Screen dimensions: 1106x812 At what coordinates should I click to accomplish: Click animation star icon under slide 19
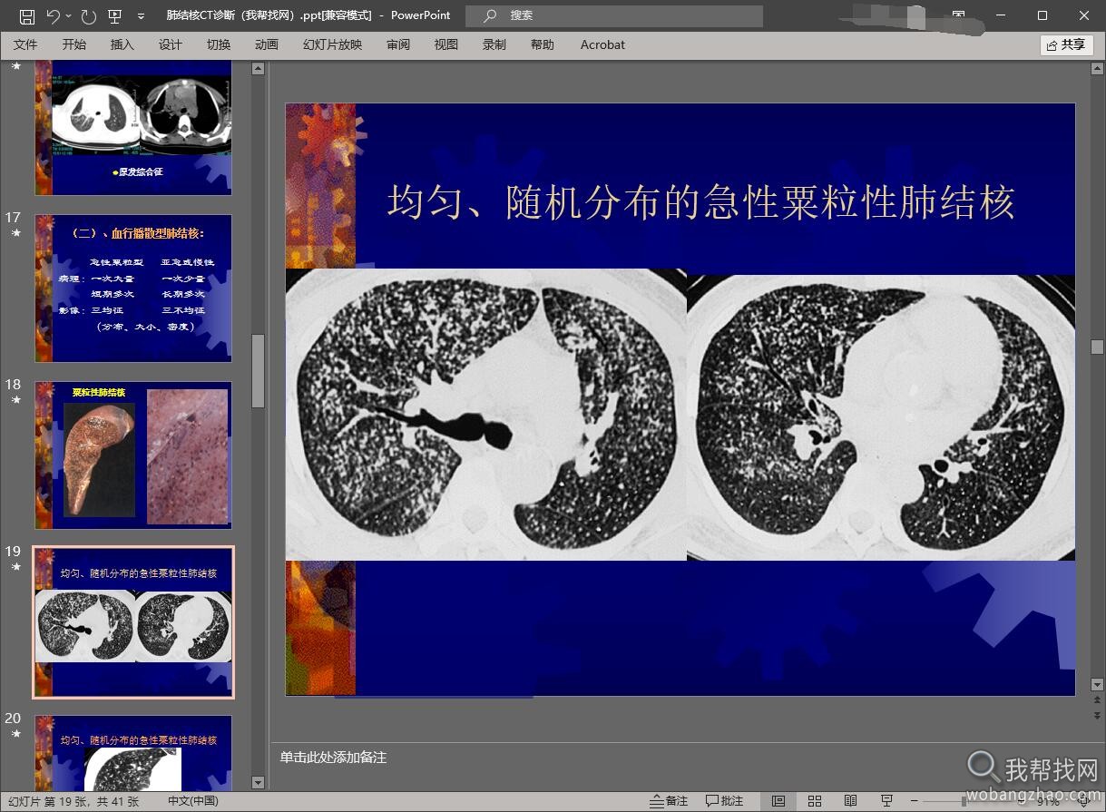coord(15,567)
